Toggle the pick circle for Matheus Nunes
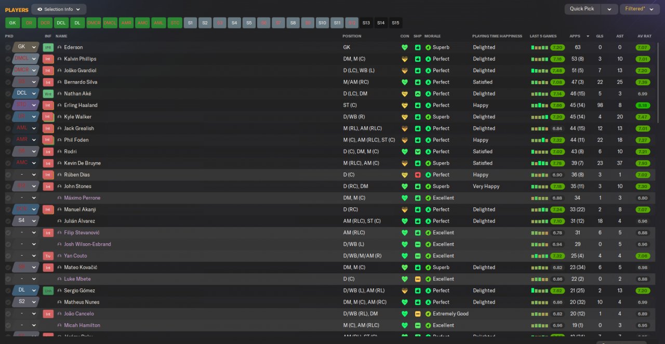The width and height of the screenshot is (665, 344). (8, 302)
